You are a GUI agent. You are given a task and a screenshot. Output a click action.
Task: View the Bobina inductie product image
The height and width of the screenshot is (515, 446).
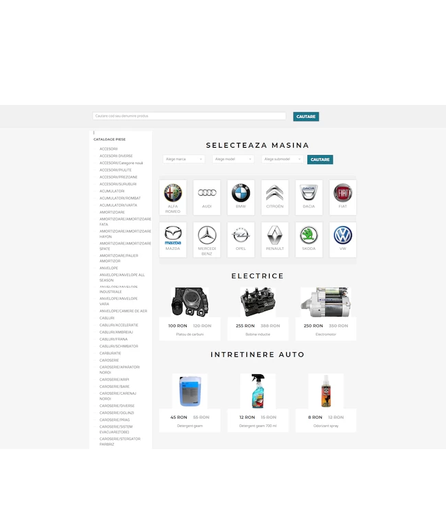(258, 302)
